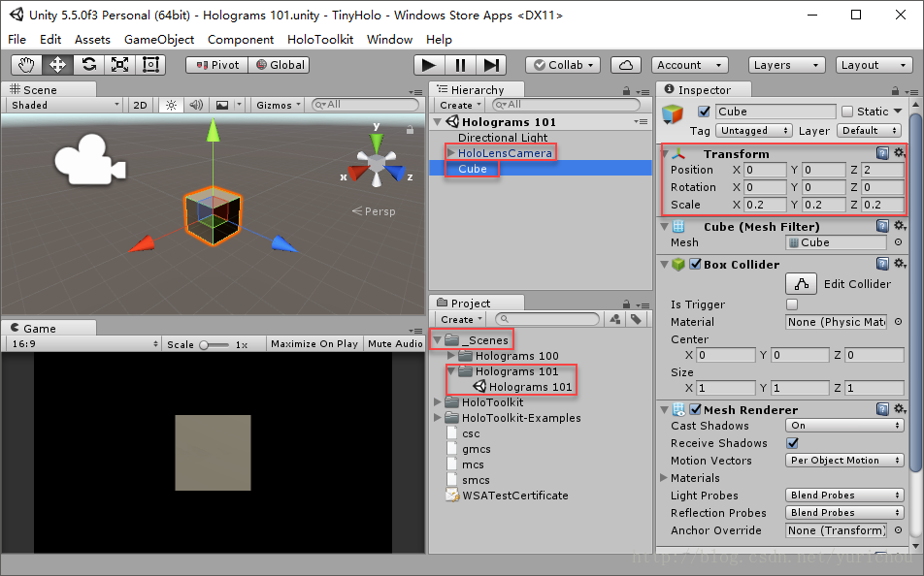Click the scene view gizmo lock icon

410,130
